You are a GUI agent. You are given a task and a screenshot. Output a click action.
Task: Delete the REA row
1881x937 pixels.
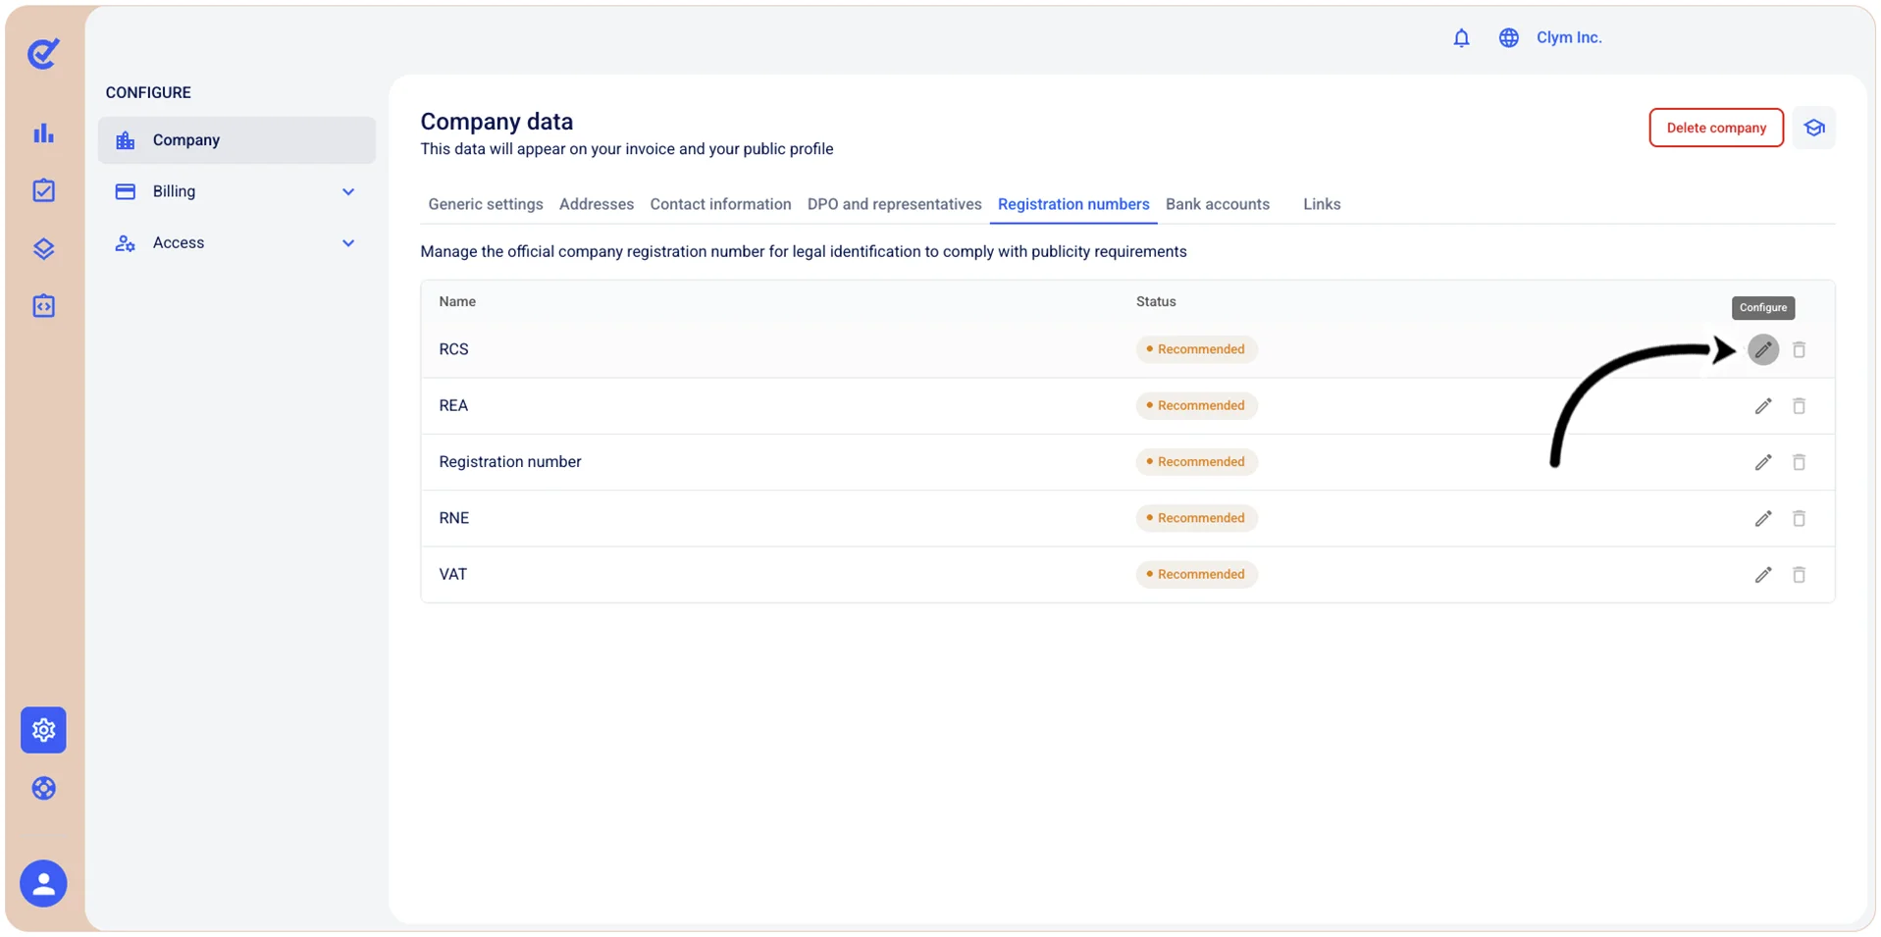pyautogui.click(x=1799, y=405)
